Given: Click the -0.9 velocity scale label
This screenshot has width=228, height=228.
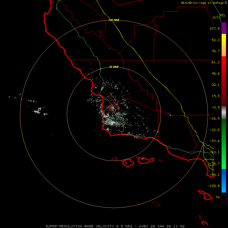Looking at the screenshot, I should pos(216,107).
